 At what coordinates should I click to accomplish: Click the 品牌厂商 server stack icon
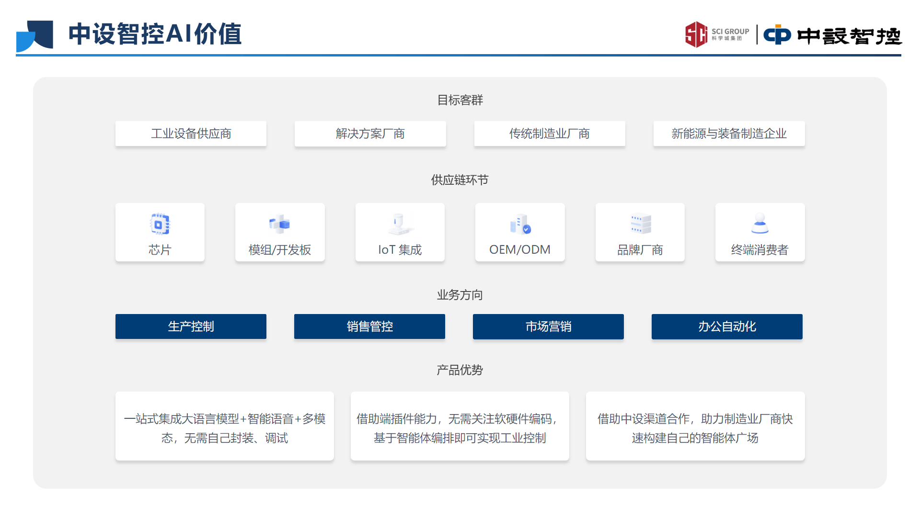[x=640, y=224]
